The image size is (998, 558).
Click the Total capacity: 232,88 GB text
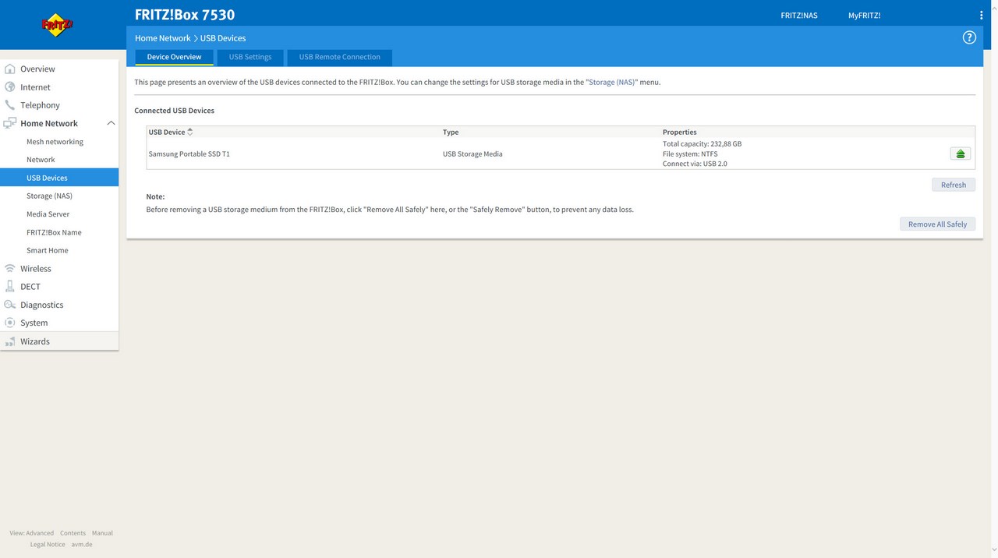tap(702, 143)
